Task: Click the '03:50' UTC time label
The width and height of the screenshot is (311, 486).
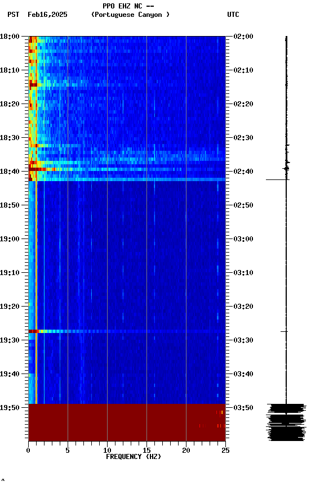Action: (243, 408)
